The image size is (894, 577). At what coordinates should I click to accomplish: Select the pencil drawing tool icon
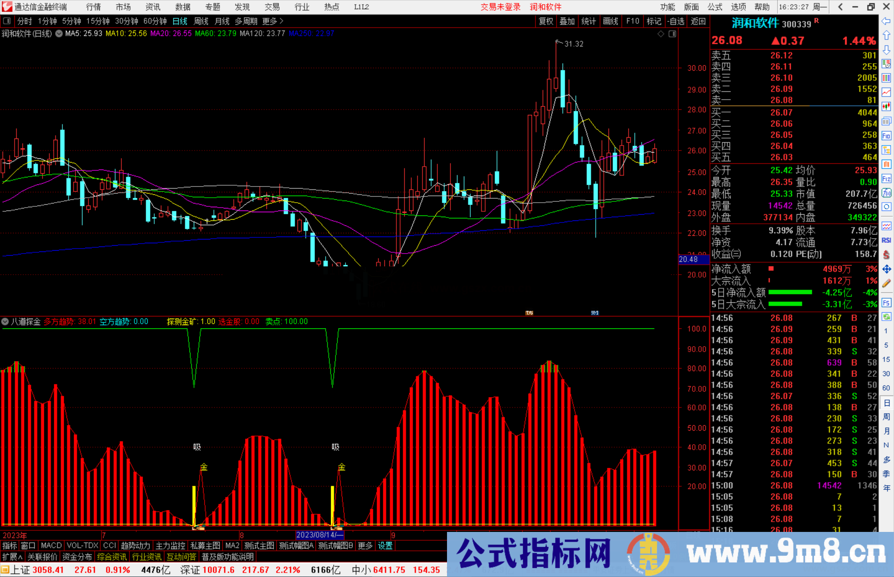point(886,283)
